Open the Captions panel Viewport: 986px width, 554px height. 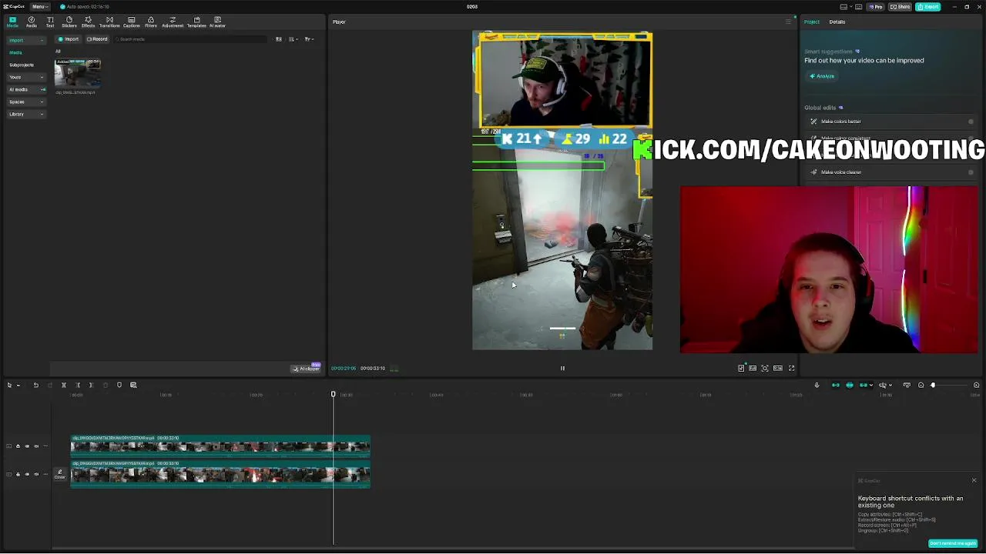131,22
